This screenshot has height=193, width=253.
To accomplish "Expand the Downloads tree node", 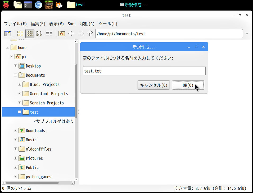I will point(15,131).
